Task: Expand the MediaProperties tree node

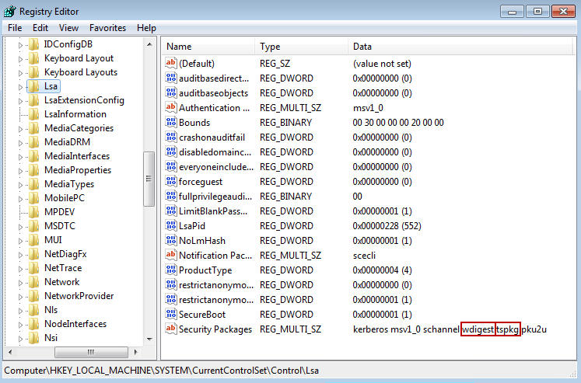Action: [x=21, y=170]
